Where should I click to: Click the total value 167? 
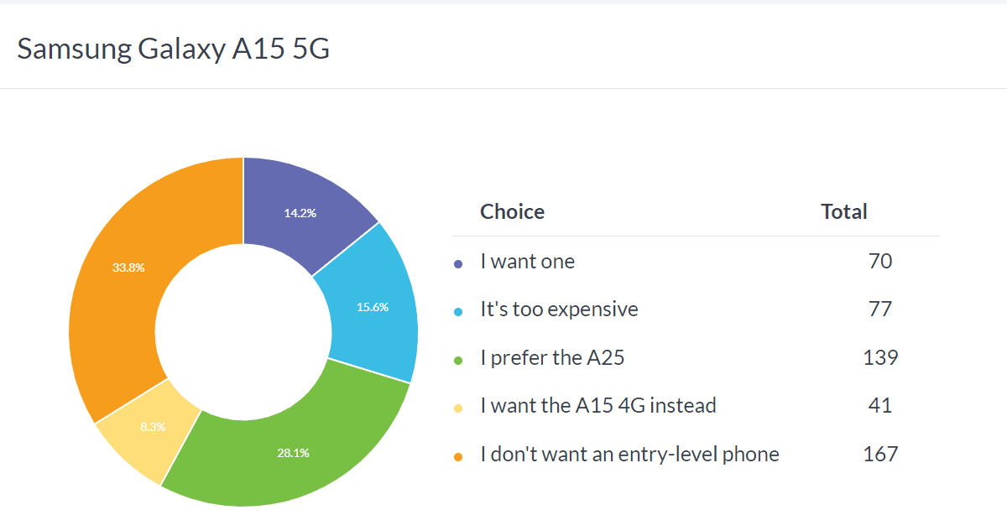(880, 455)
